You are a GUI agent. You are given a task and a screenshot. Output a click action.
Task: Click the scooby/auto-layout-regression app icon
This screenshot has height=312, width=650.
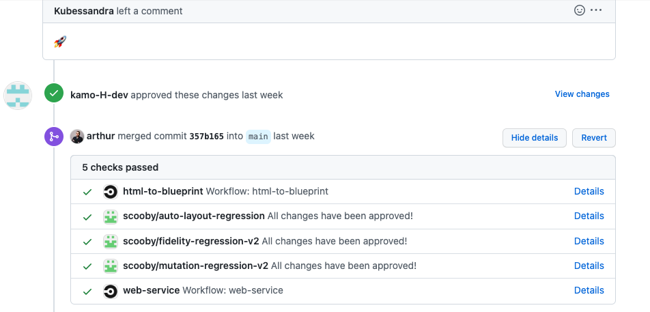(x=111, y=216)
